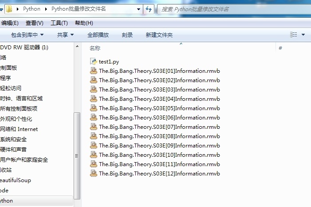This screenshot has width=311, height=207.
Task: Open the 帮助(H) menu
Action: 84,23
